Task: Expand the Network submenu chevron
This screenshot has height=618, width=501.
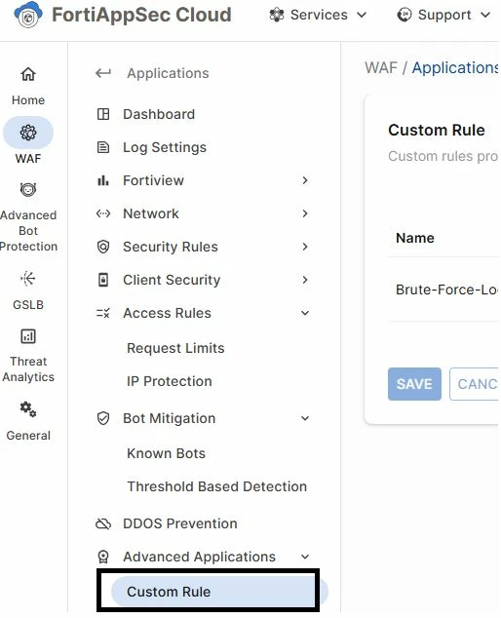Action: point(305,213)
